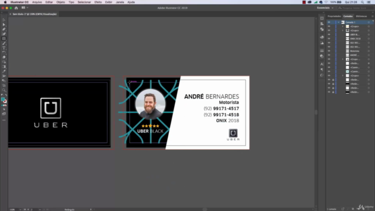Open the Character panel dock icon
Screen dimensions: 375x211
(x=322, y=64)
